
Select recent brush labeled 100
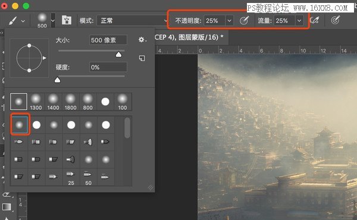123,102
